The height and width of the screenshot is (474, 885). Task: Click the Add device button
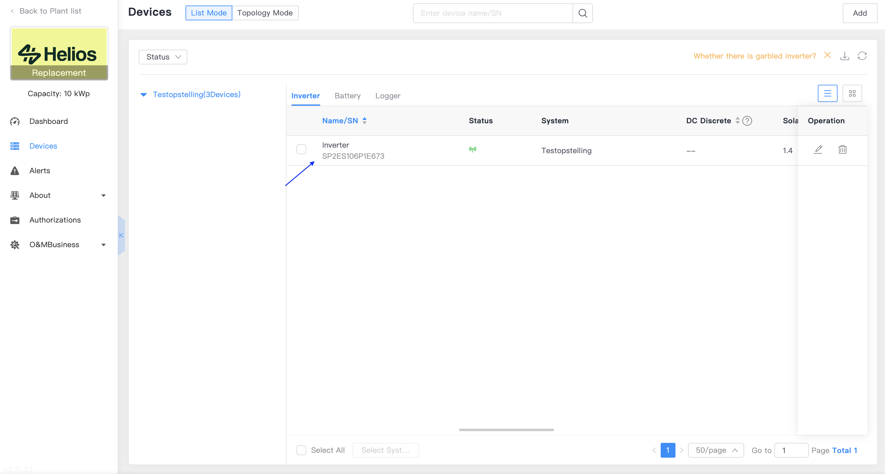point(859,13)
